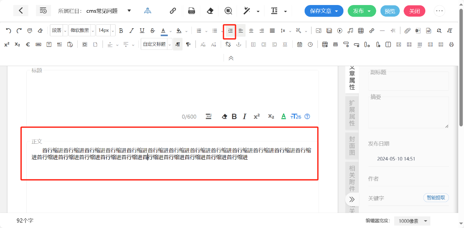
Task: Click the font color A swatch
Action: pos(164,31)
